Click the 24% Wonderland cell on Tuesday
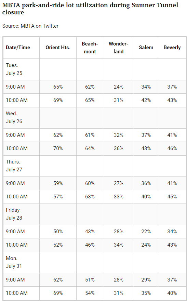 click(x=118, y=87)
